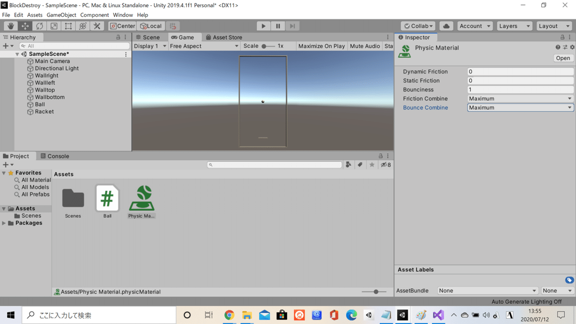
Task: Open Unity cloud services panel
Action: (x=446, y=26)
